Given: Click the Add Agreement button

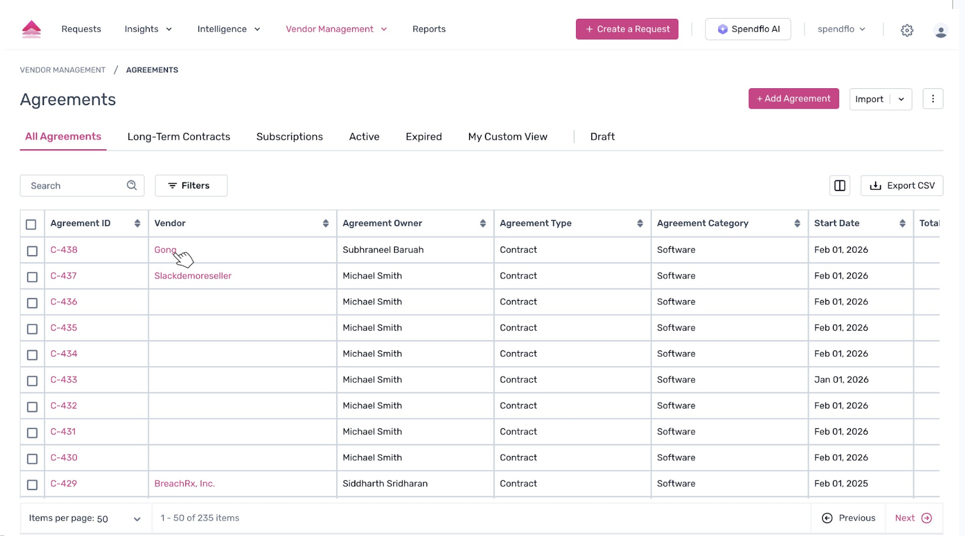Looking at the screenshot, I should (793, 99).
